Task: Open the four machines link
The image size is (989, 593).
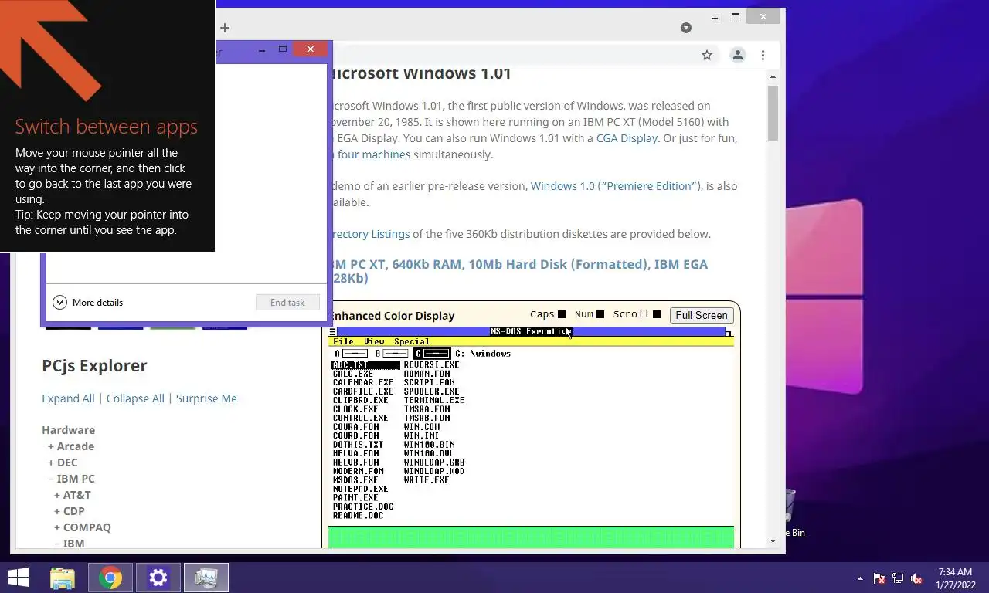Action: pos(374,154)
